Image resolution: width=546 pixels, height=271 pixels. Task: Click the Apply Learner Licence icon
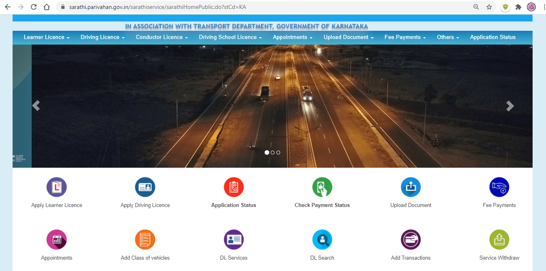(56, 187)
